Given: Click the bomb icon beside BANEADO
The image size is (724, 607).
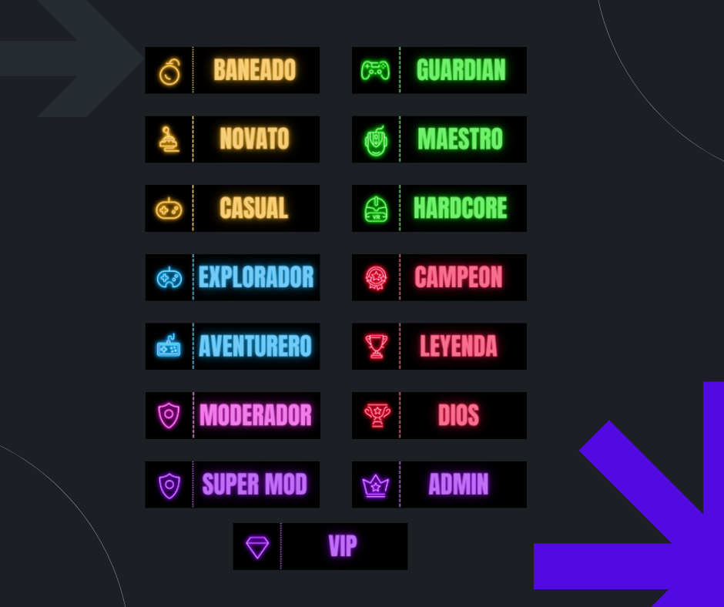Looking at the screenshot, I should (169, 72).
